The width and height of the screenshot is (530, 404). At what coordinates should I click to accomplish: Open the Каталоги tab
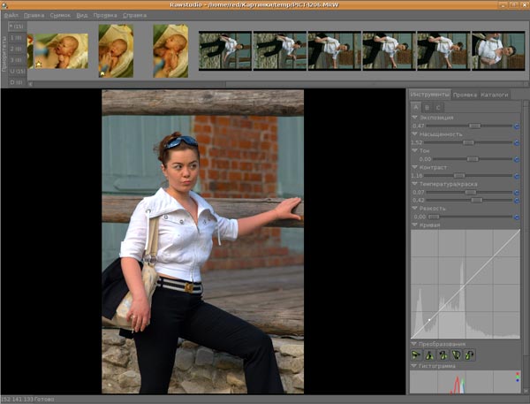click(x=495, y=95)
